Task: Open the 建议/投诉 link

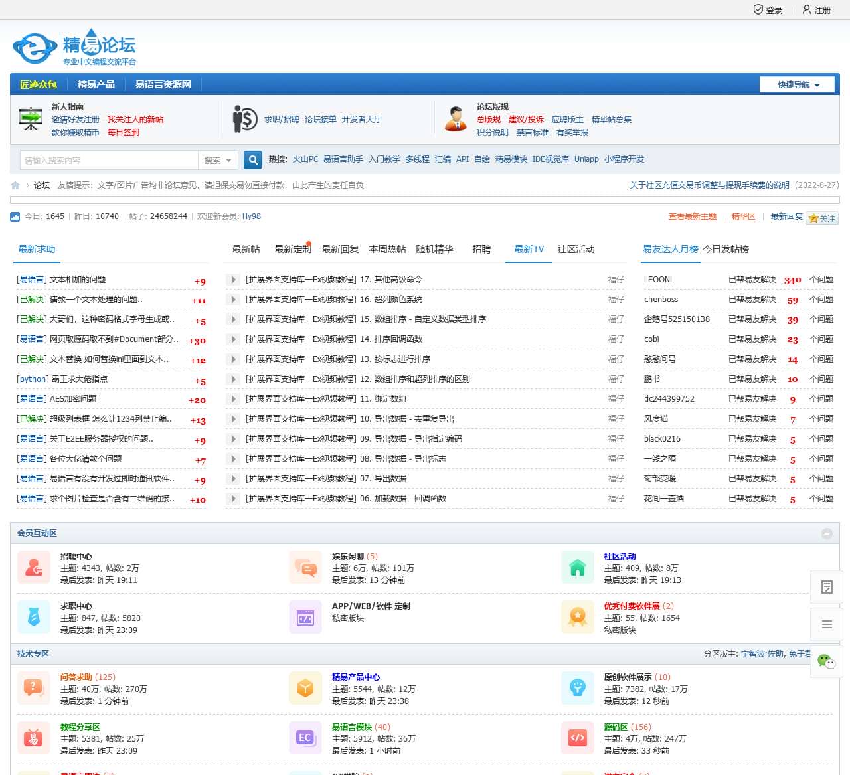Action: pos(526,120)
